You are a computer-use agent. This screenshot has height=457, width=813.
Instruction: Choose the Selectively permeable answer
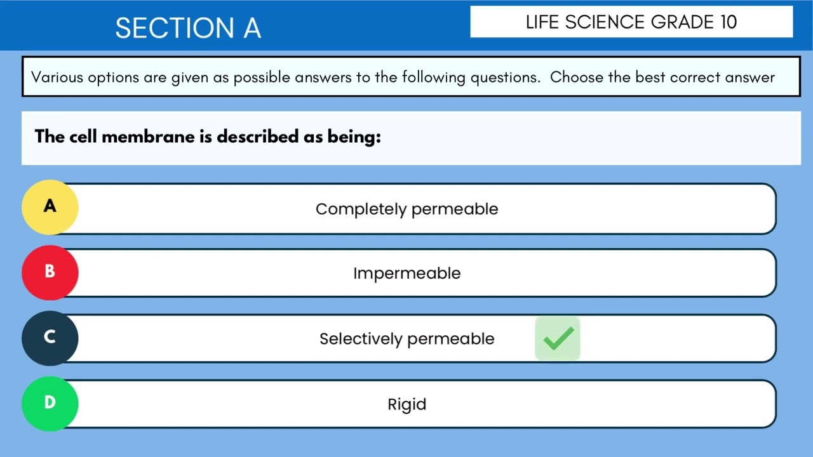406,338
